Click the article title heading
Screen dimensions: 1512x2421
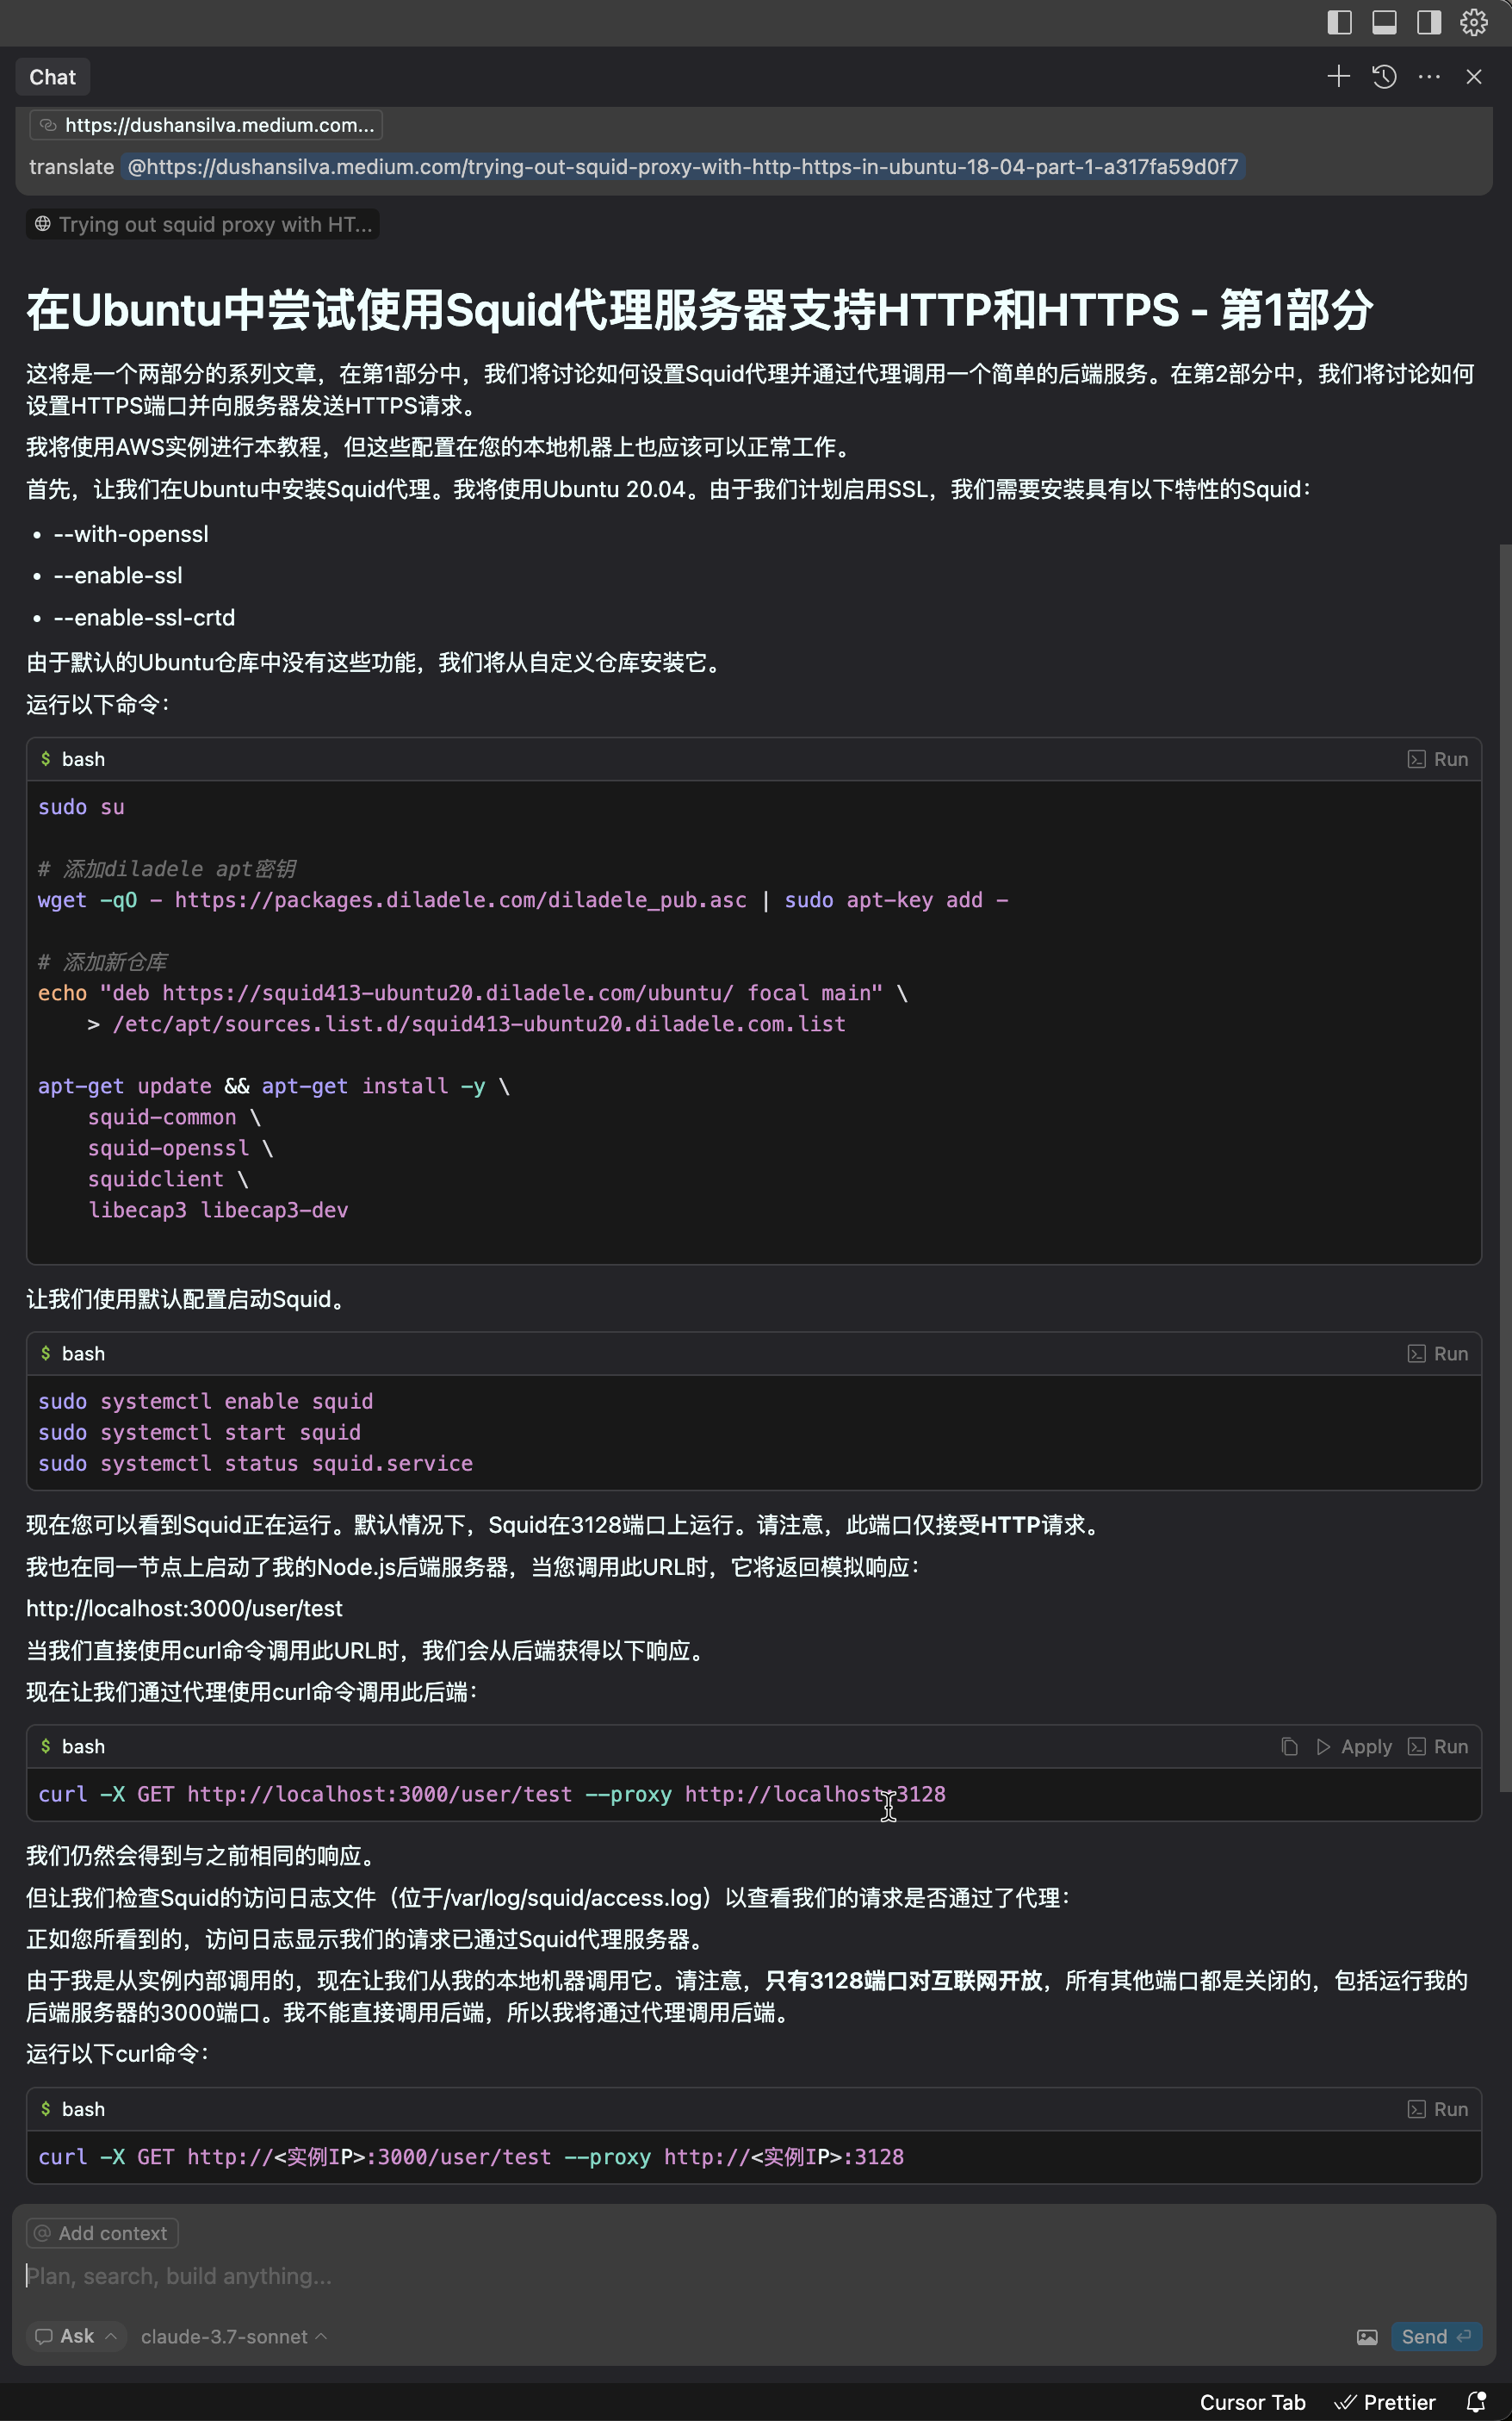[699, 310]
